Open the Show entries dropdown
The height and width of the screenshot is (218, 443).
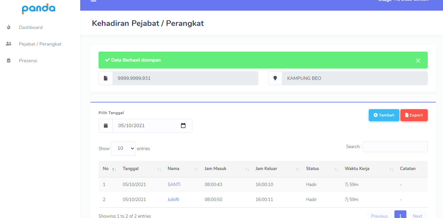123,148
